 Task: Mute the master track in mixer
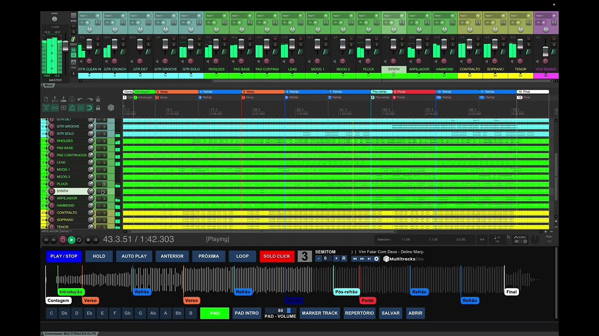(73, 26)
